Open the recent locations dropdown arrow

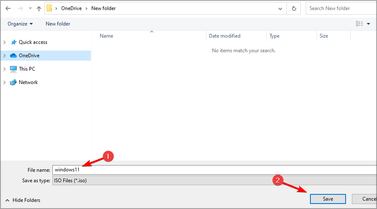tap(30, 8)
